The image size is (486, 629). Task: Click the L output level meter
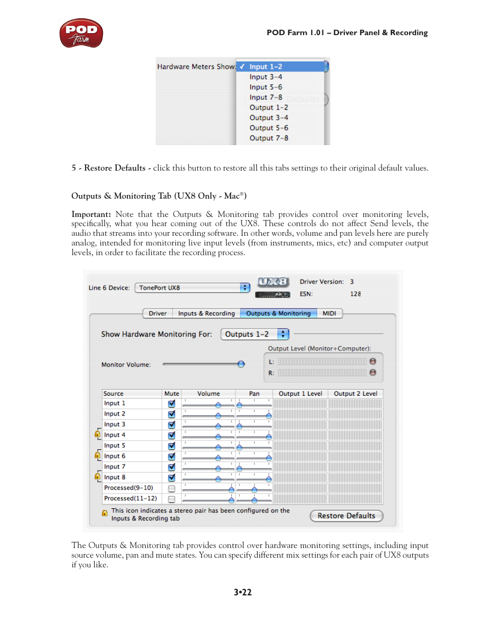pyautogui.click(x=322, y=362)
